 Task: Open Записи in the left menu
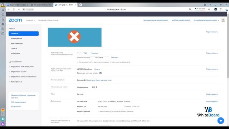14,48
